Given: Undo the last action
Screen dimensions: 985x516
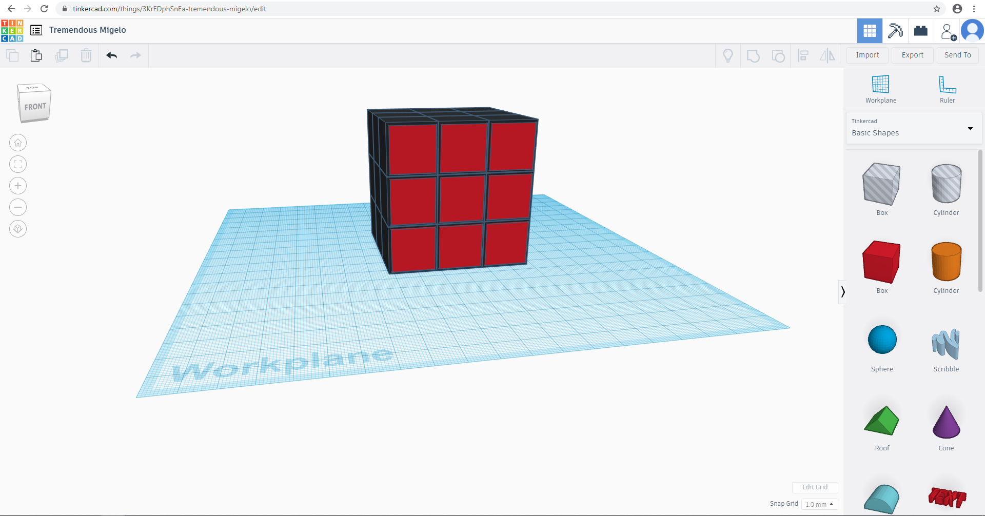Looking at the screenshot, I should (111, 55).
